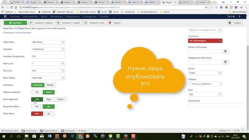Click the Animation Duration(ms) input field
This screenshot has height=140, width=249.
pyautogui.click(x=48, y=56)
